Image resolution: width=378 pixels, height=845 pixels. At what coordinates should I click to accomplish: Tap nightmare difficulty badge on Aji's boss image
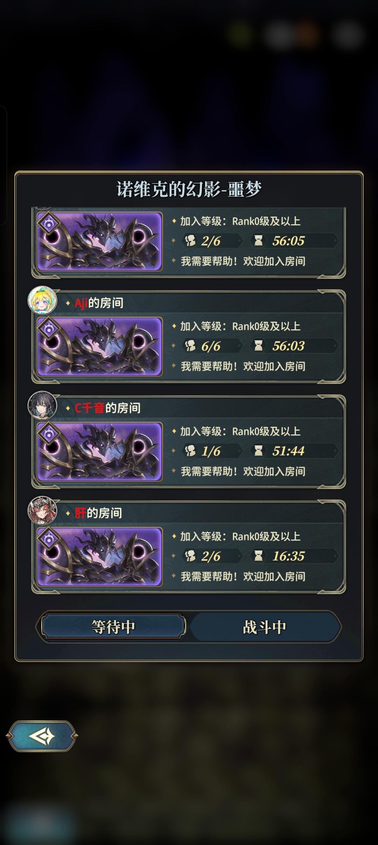(x=49, y=329)
